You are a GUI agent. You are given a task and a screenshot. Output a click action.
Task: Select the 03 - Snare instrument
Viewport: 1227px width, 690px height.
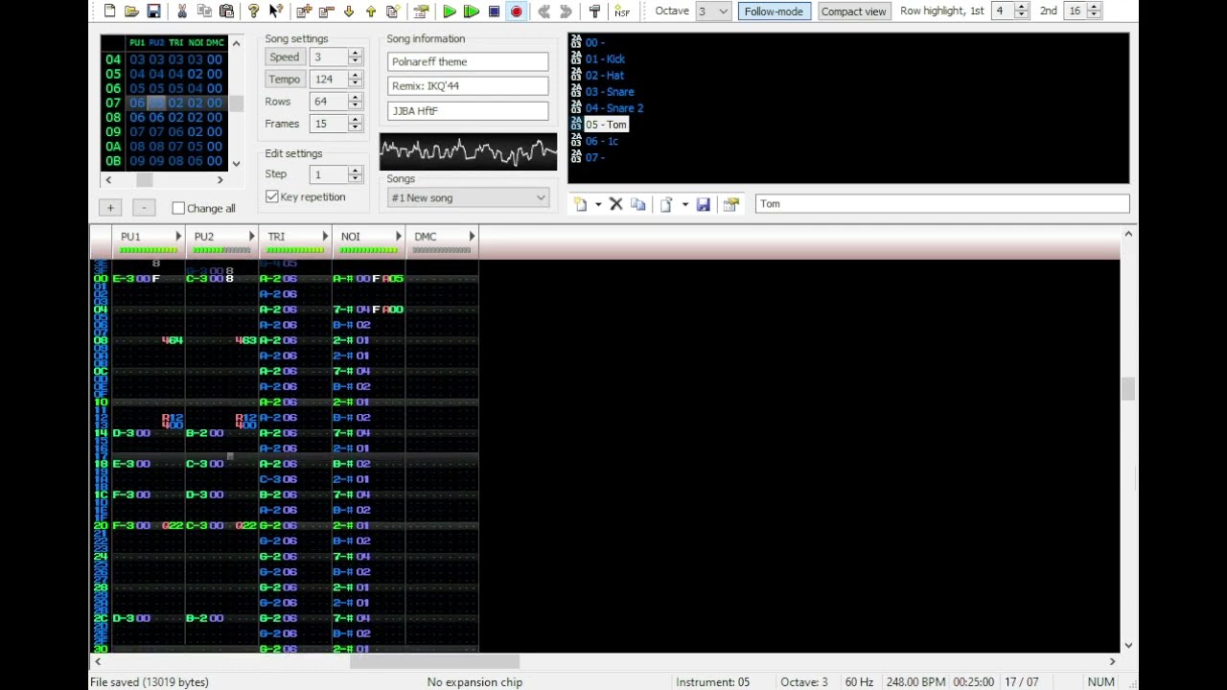pyautogui.click(x=610, y=92)
